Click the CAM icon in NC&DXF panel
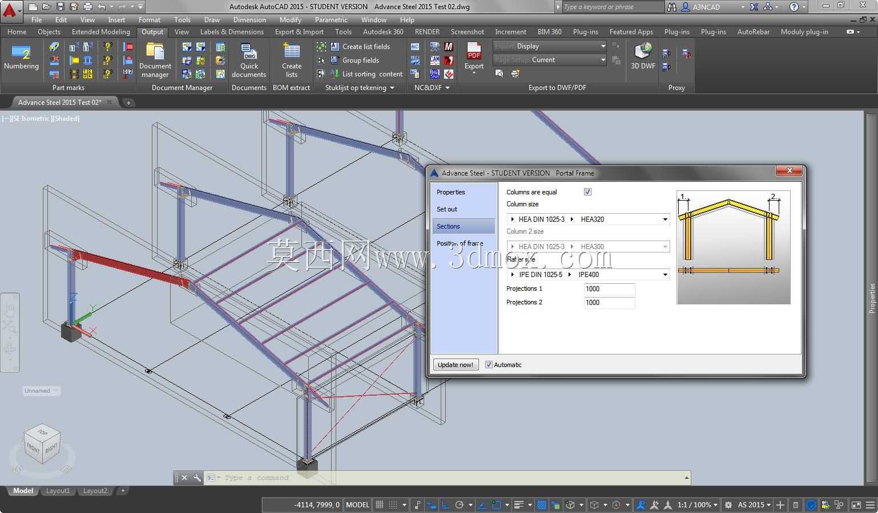 (x=435, y=60)
